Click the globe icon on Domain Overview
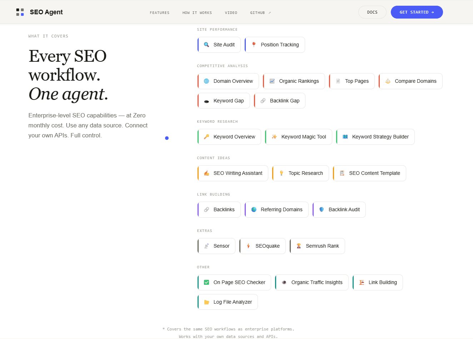The height and width of the screenshot is (339, 473). pyautogui.click(x=206, y=81)
